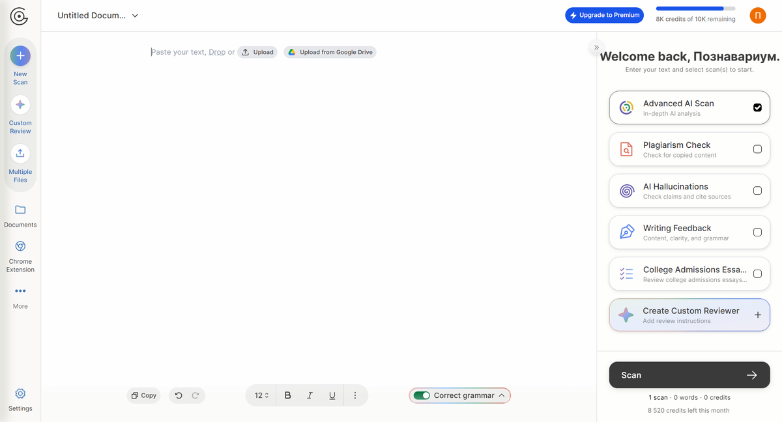
Task: Check the AI Hallucinations scan option
Action: click(x=757, y=190)
